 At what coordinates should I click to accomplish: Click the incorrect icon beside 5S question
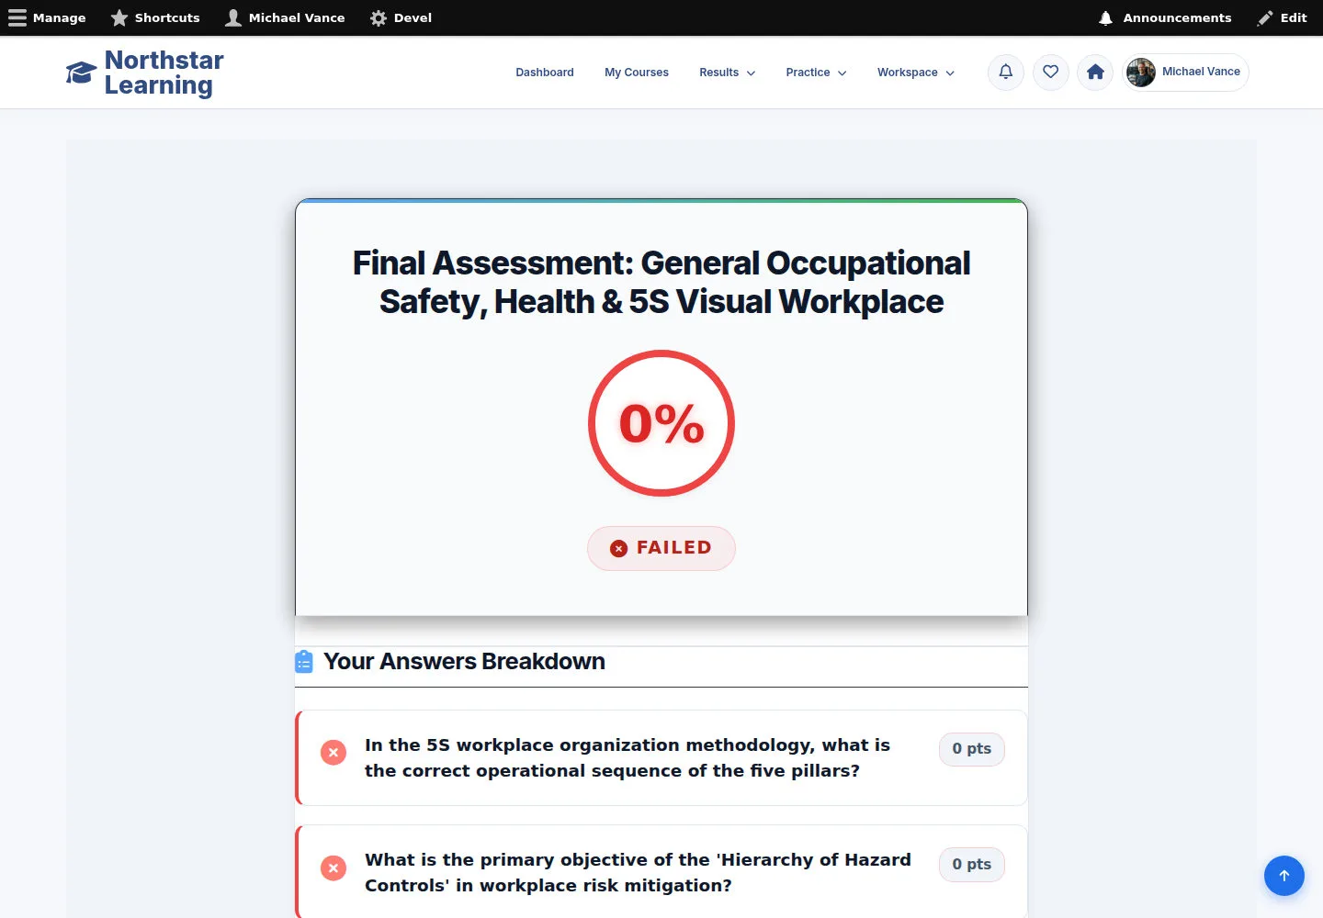(x=334, y=753)
